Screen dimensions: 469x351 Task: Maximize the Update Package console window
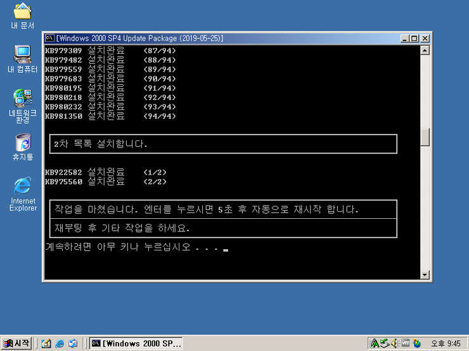click(x=414, y=39)
